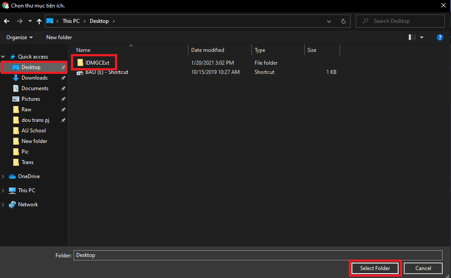Image resolution: width=451 pixels, height=278 pixels.
Task: Go back using the back arrow
Action: 7,21
